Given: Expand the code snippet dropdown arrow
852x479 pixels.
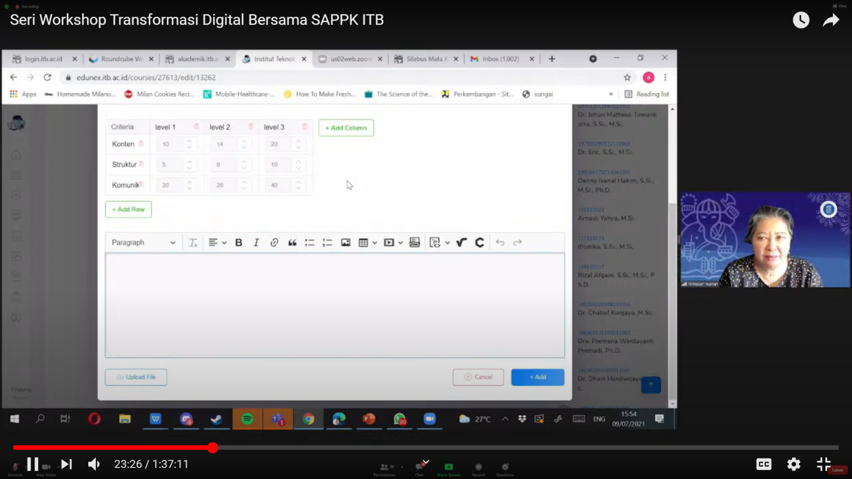Looking at the screenshot, I should pos(447,242).
